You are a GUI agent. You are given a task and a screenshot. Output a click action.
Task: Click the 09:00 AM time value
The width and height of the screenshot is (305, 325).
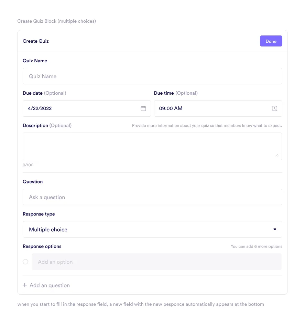(171, 108)
